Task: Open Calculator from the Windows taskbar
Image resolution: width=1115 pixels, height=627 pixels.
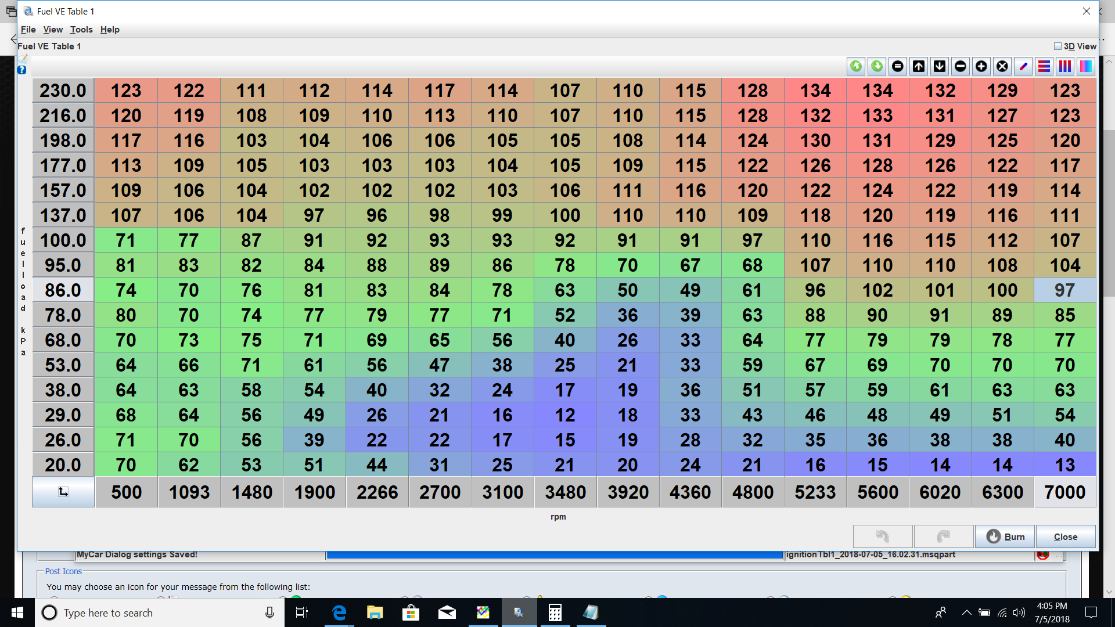Action: click(x=555, y=612)
